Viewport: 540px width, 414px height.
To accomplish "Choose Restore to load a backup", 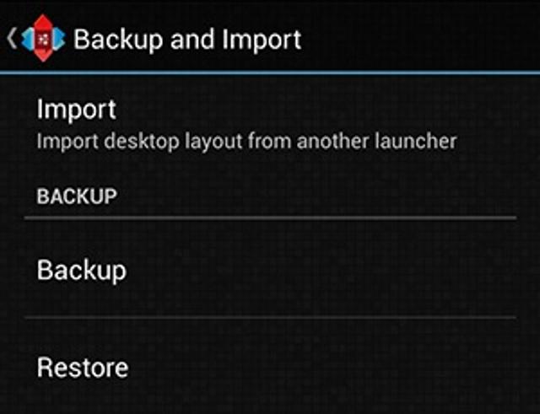I will [270, 368].
